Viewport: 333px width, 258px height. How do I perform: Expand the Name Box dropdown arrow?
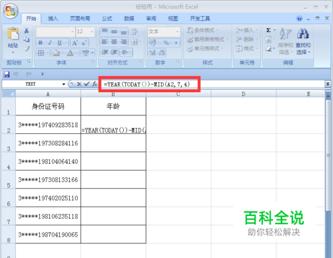pos(64,84)
